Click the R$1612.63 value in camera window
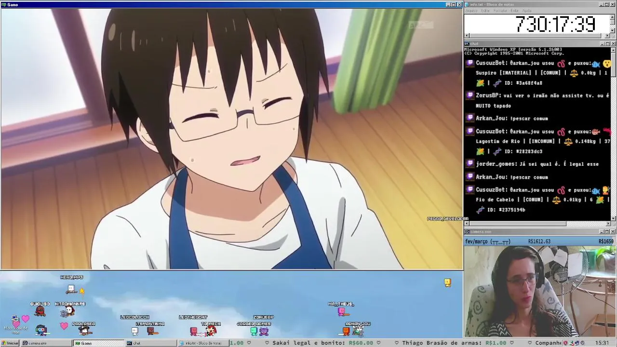617x347 pixels. click(x=539, y=241)
